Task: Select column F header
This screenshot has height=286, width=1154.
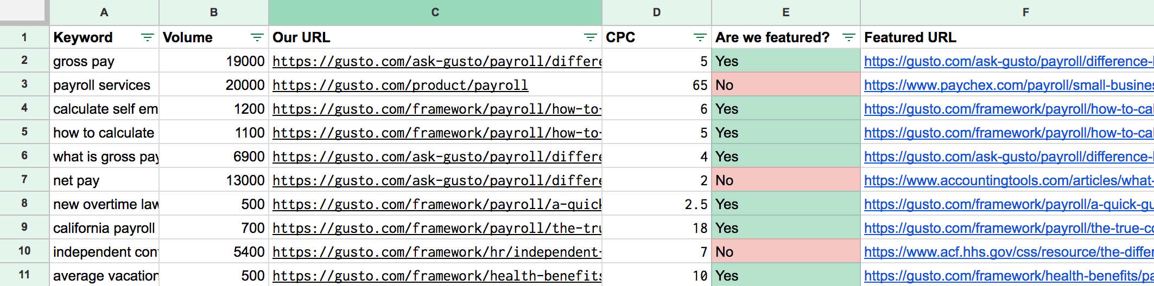Action: coord(1007,12)
